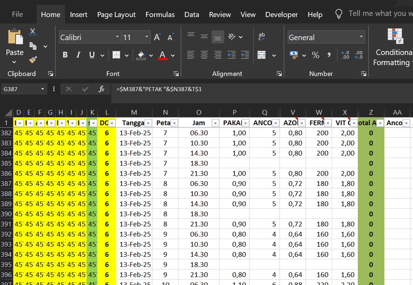Open the General number format dropdown
Image resolution: width=413 pixels, height=285 pixels.
(x=361, y=37)
